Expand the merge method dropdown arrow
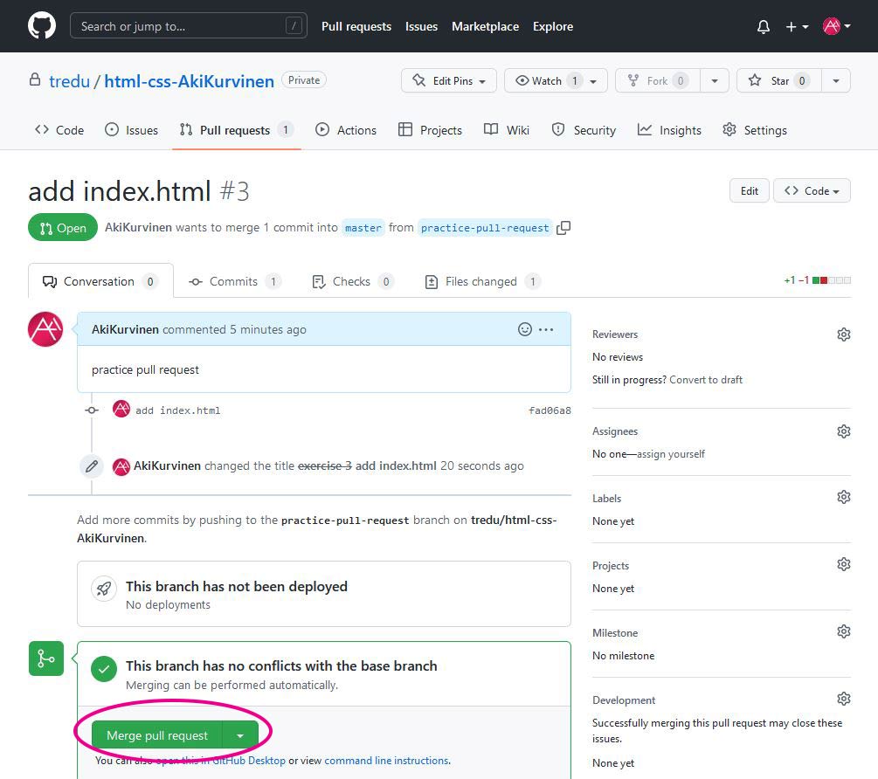This screenshot has height=779, width=878. [x=240, y=734]
